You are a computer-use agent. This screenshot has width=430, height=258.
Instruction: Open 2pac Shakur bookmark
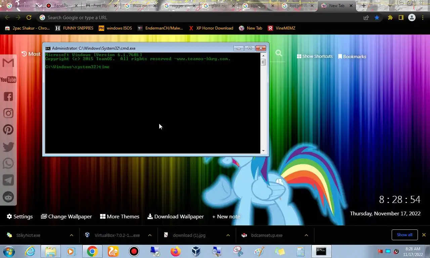28,28
